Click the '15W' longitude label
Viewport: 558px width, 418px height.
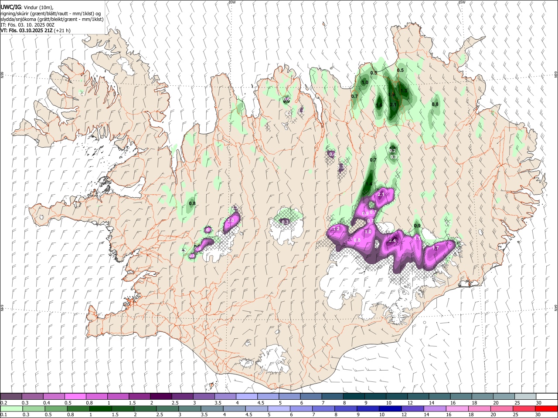pyautogui.click(x=462, y=2)
